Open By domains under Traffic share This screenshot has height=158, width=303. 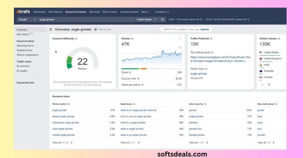point(23,66)
